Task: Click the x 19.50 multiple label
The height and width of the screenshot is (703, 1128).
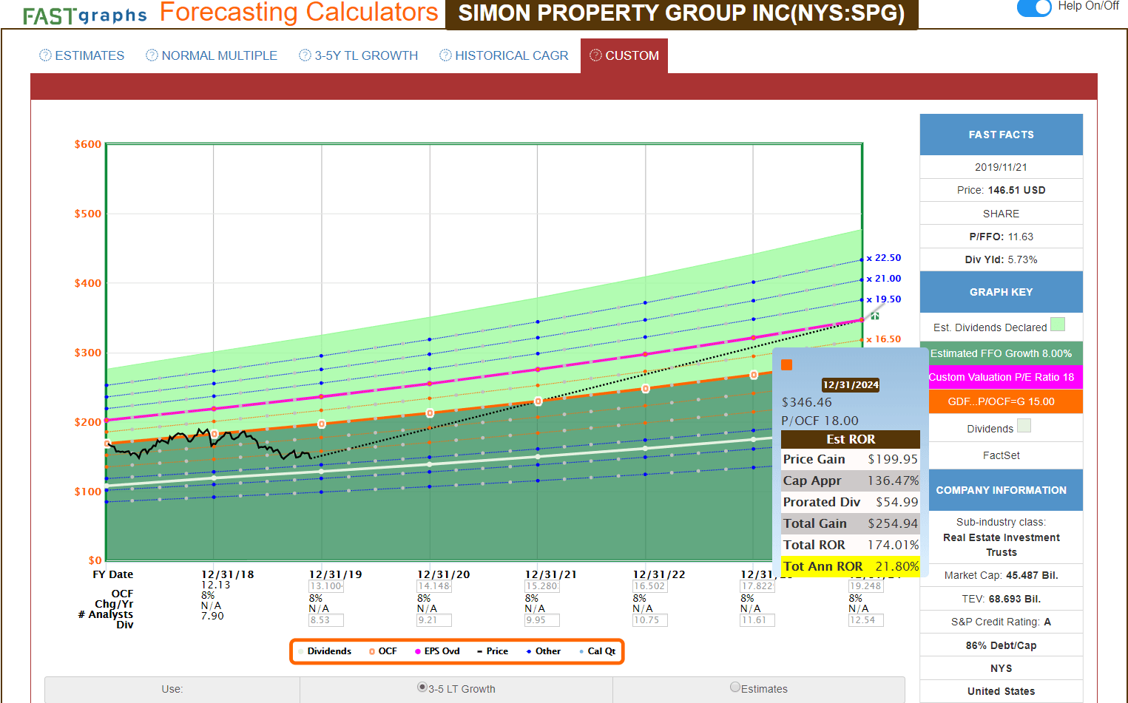Action: (884, 299)
